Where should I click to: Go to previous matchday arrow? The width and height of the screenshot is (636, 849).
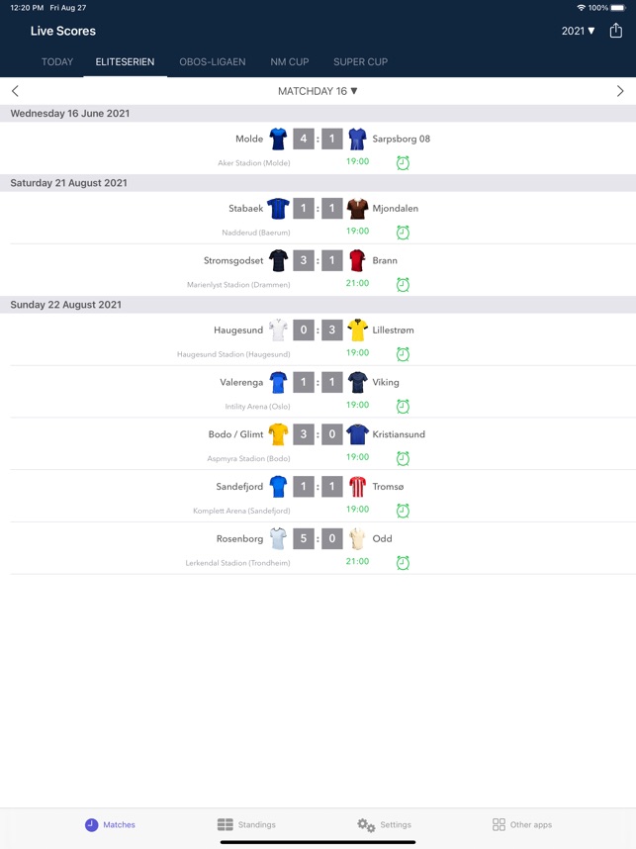tap(15, 91)
